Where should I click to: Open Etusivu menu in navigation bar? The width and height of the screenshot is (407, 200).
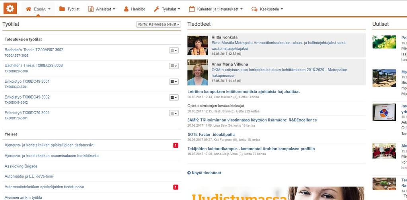(38, 9)
